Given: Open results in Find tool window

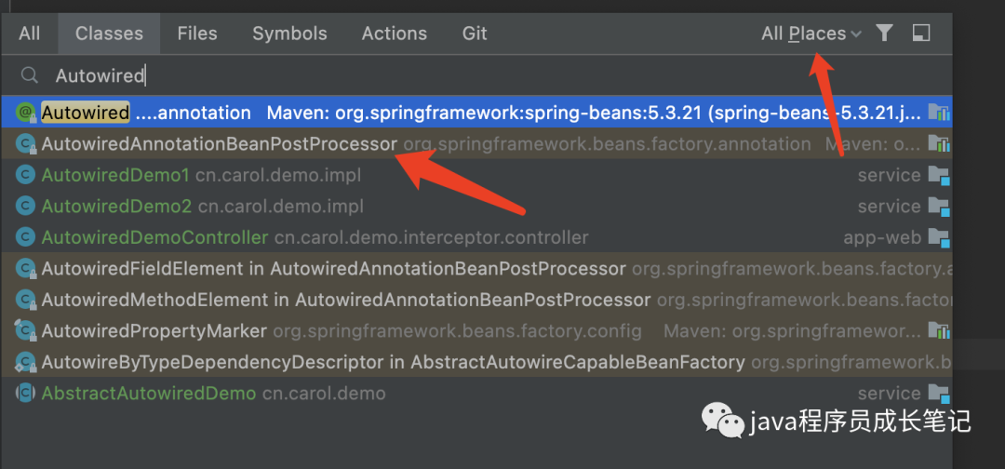Looking at the screenshot, I should 921,33.
